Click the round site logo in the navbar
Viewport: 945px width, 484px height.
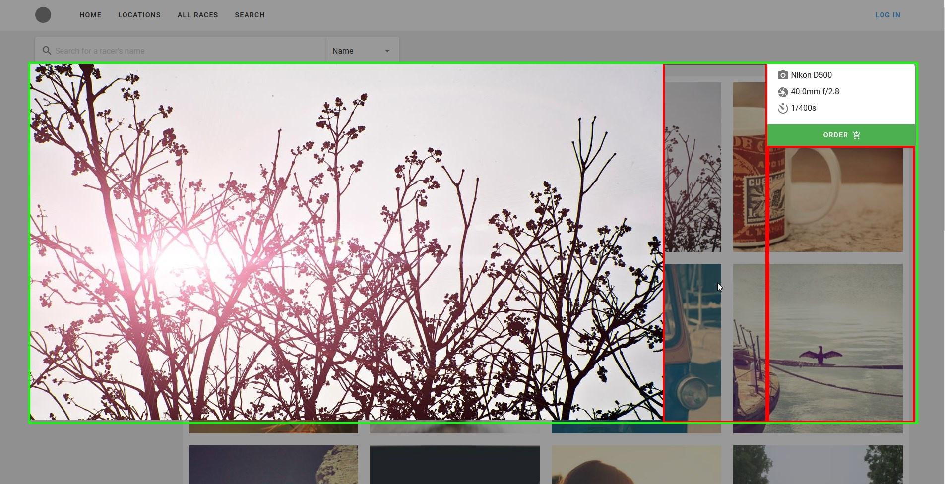coord(43,15)
